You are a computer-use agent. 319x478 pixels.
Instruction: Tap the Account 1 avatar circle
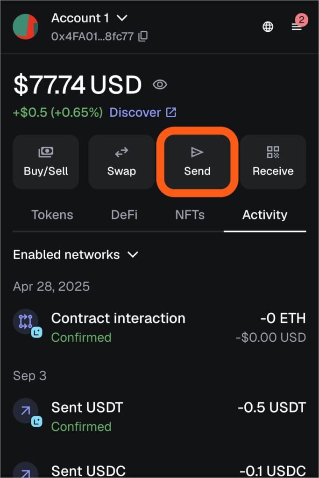tap(26, 26)
